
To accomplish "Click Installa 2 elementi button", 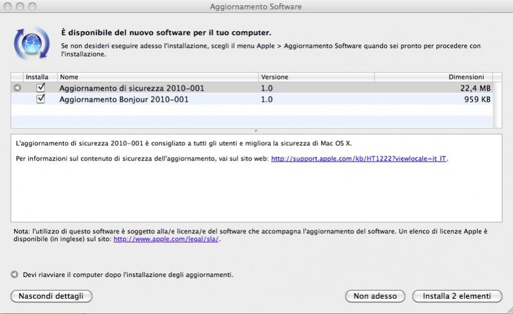I will 457,296.
